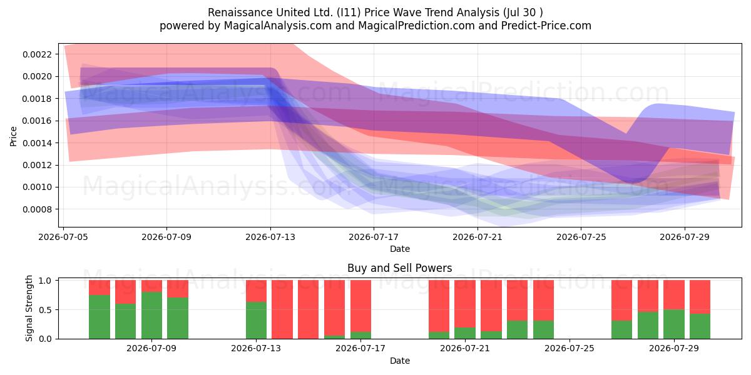This screenshot has height=375, width=751.
Task: Click the red sell segment of the 2026-07-17 bar
Action: pyautogui.click(x=360, y=306)
